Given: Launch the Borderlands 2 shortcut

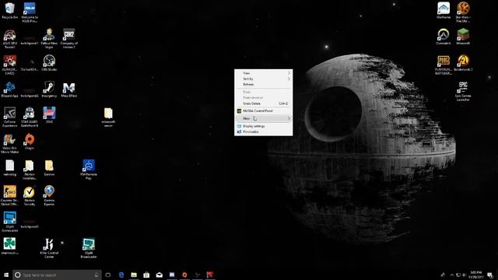Looking at the screenshot, I should tap(463, 63).
